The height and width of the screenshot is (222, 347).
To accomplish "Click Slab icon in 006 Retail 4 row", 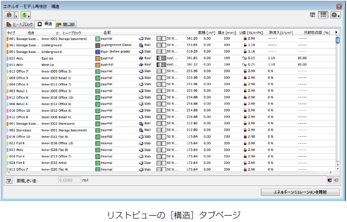I will point(141,104).
